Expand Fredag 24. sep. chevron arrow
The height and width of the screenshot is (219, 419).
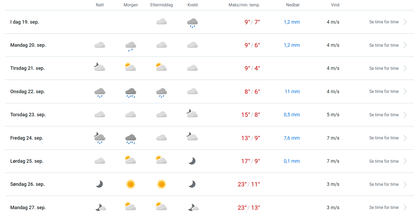tap(405, 138)
